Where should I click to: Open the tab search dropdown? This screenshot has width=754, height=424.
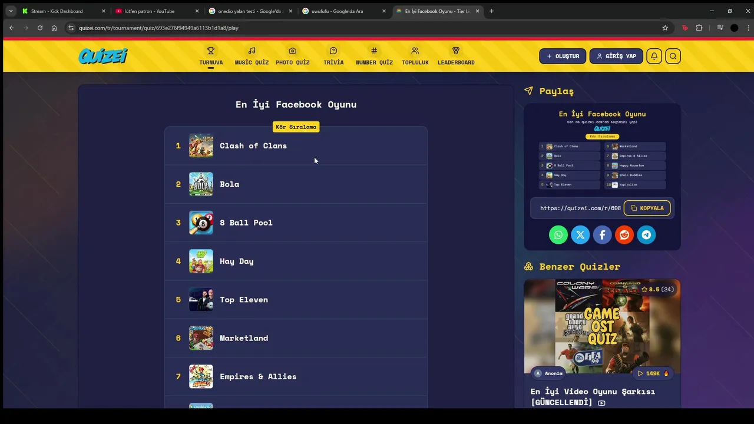(x=11, y=11)
